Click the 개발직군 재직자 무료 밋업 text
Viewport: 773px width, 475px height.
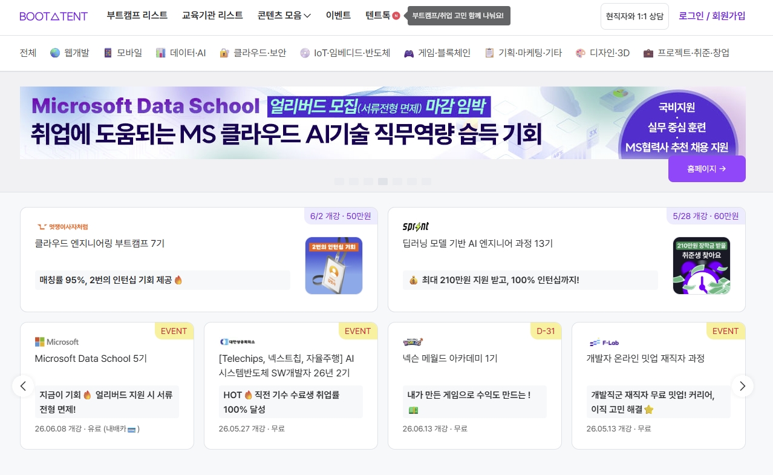pyautogui.click(x=653, y=402)
